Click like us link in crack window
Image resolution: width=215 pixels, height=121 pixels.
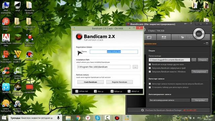pos(99,91)
